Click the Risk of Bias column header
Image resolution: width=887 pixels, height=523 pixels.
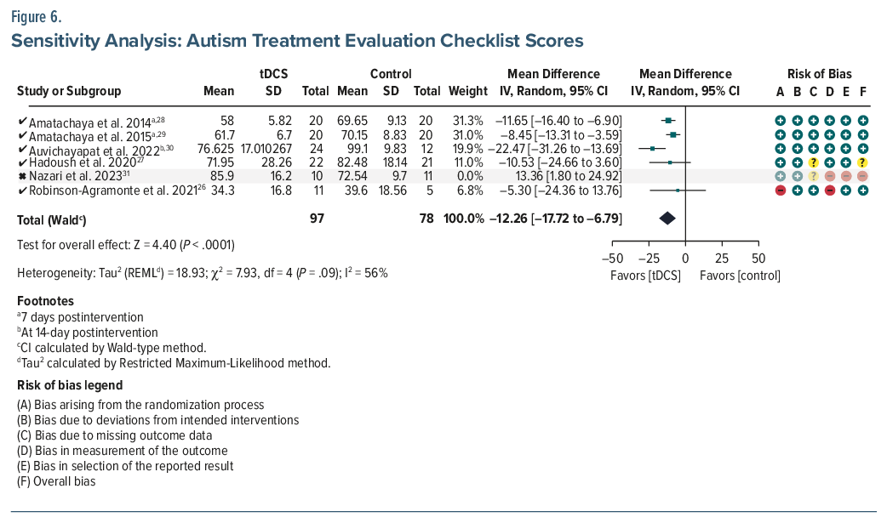[x=821, y=74]
